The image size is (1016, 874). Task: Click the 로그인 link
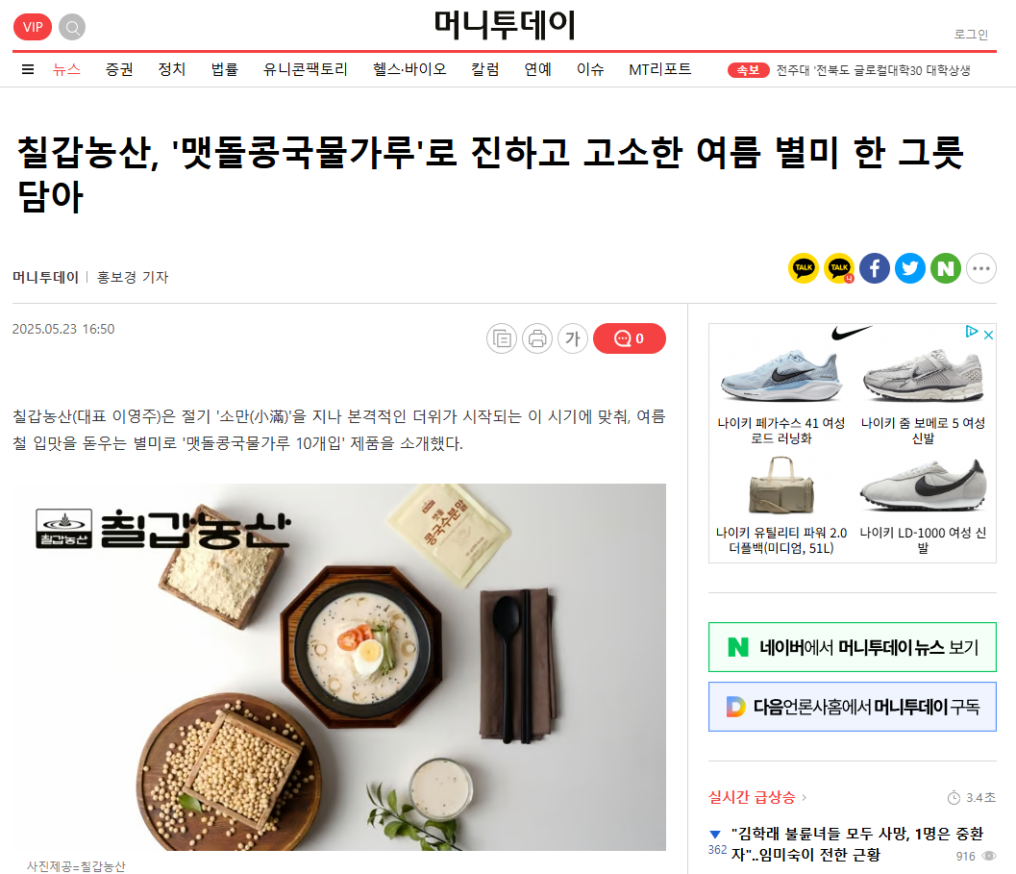click(x=971, y=35)
